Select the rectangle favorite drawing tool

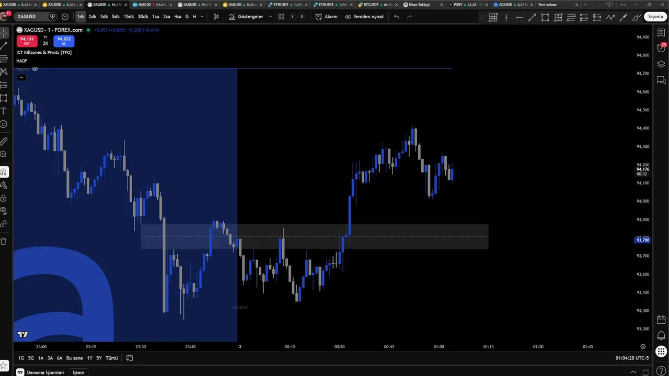pos(545,17)
